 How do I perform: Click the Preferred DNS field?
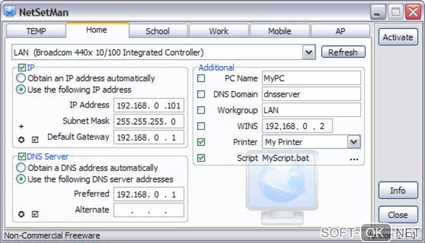149,194
